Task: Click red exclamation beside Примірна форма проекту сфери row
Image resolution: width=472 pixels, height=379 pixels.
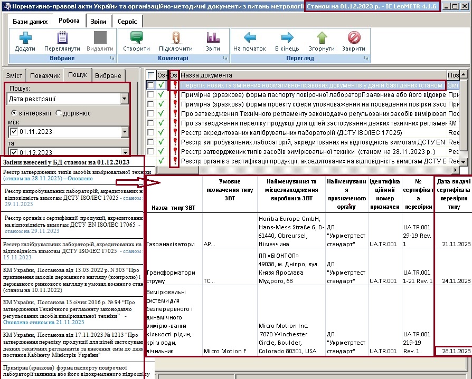Action: [x=175, y=104]
